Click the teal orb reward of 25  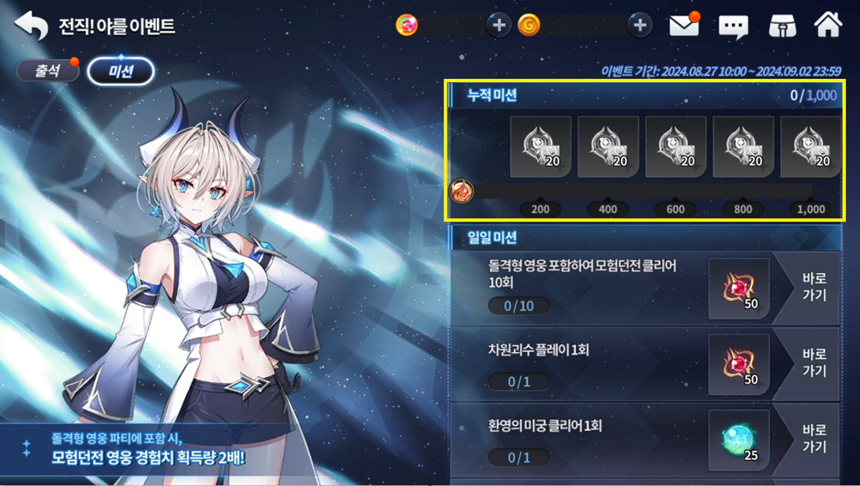tap(738, 440)
